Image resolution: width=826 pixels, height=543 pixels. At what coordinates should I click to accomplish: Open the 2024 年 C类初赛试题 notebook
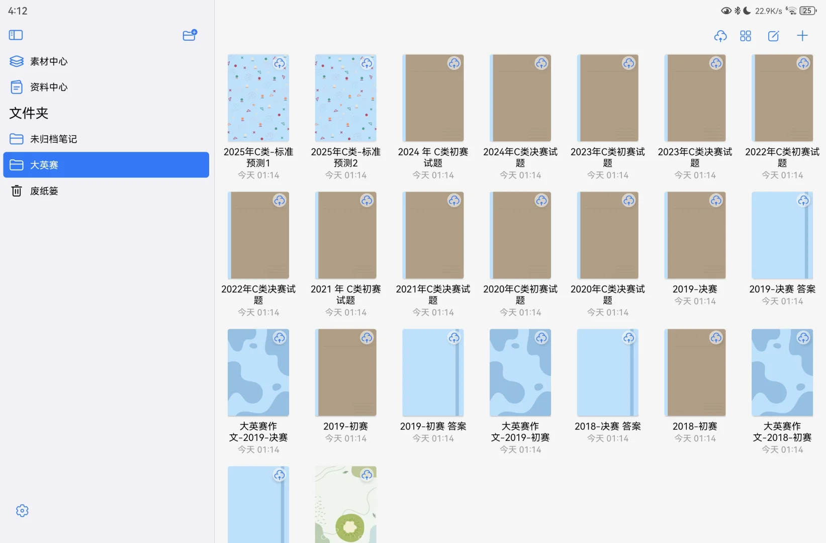click(432, 98)
